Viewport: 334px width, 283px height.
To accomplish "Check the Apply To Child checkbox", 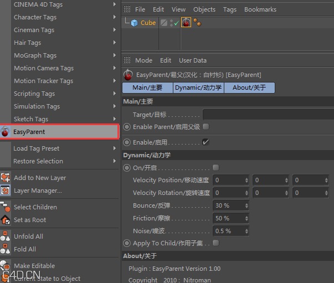I will point(216,243).
